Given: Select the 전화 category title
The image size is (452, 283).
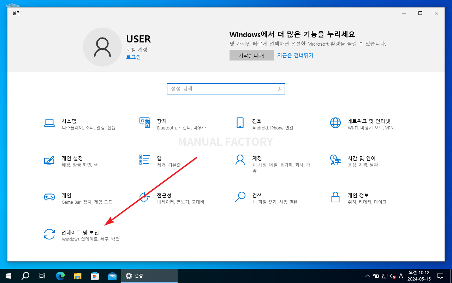Looking at the screenshot, I should (x=257, y=121).
